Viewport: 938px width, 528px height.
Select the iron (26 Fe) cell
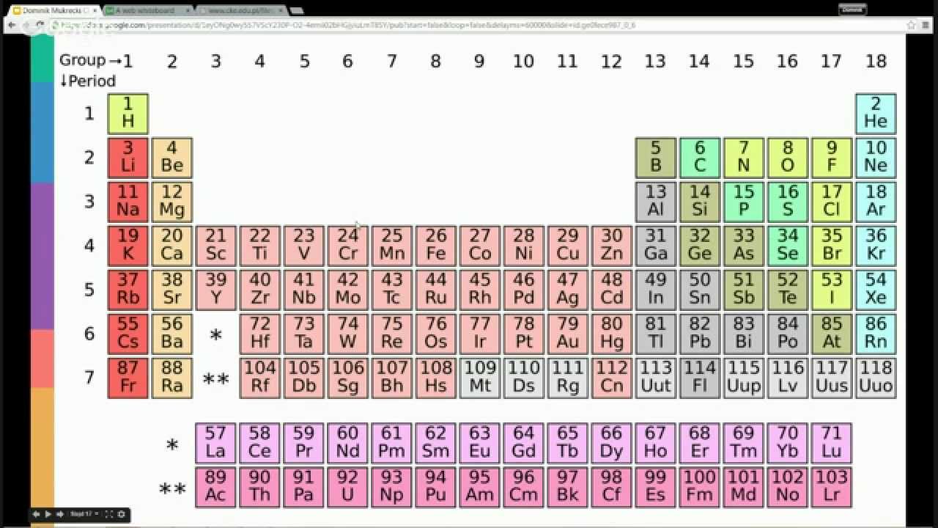[x=436, y=246]
